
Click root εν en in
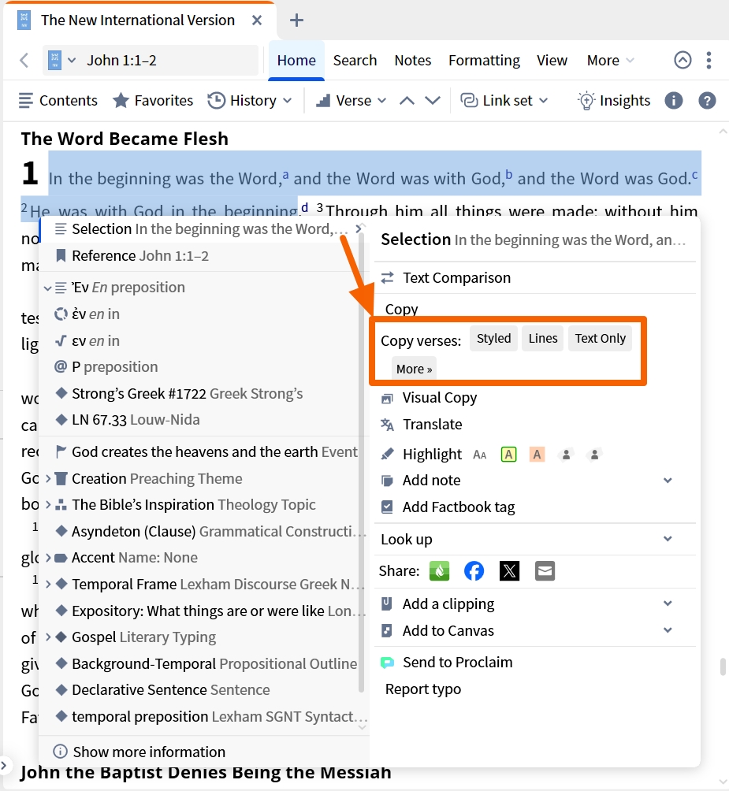(95, 341)
